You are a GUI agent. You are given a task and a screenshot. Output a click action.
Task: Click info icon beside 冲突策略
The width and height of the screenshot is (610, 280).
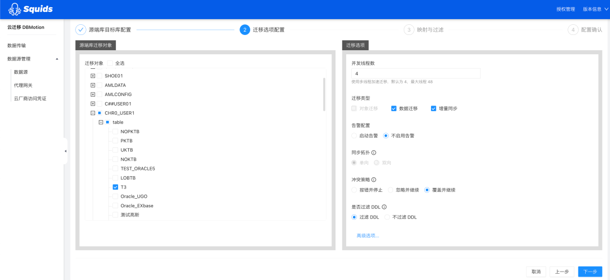point(374,180)
